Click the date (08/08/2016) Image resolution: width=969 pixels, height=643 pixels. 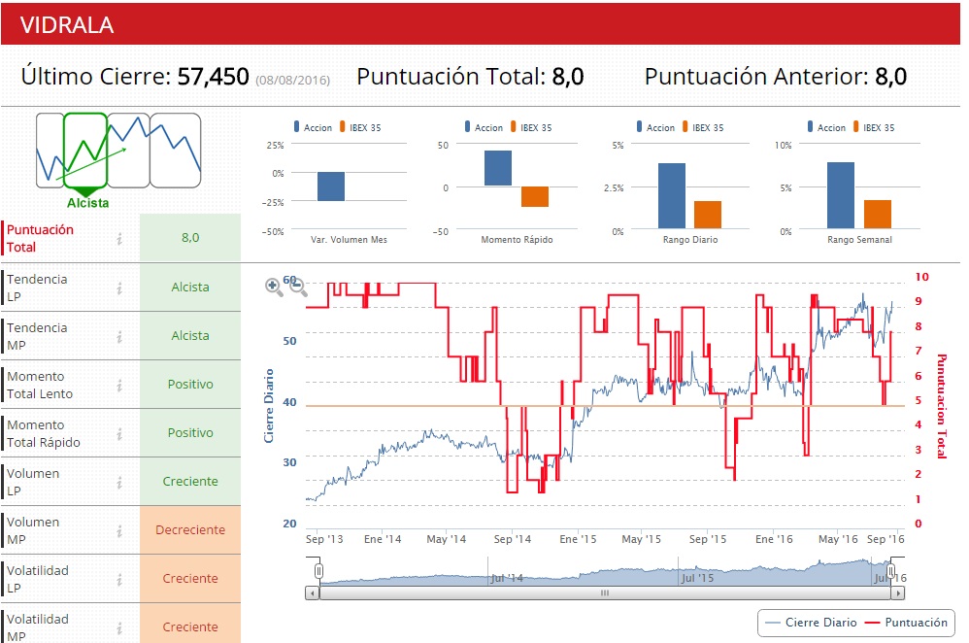point(293,81)
